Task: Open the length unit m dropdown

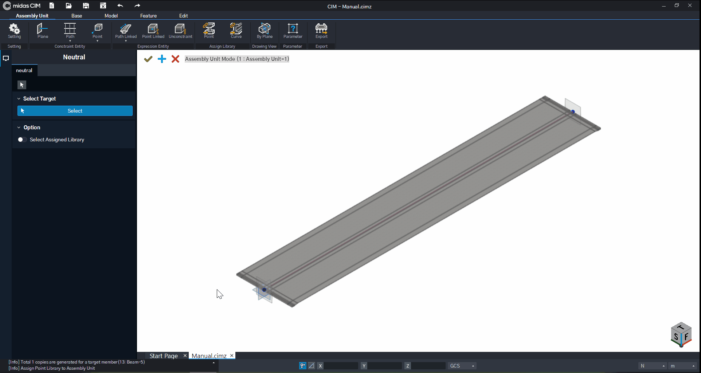Action: click(682, 366)
